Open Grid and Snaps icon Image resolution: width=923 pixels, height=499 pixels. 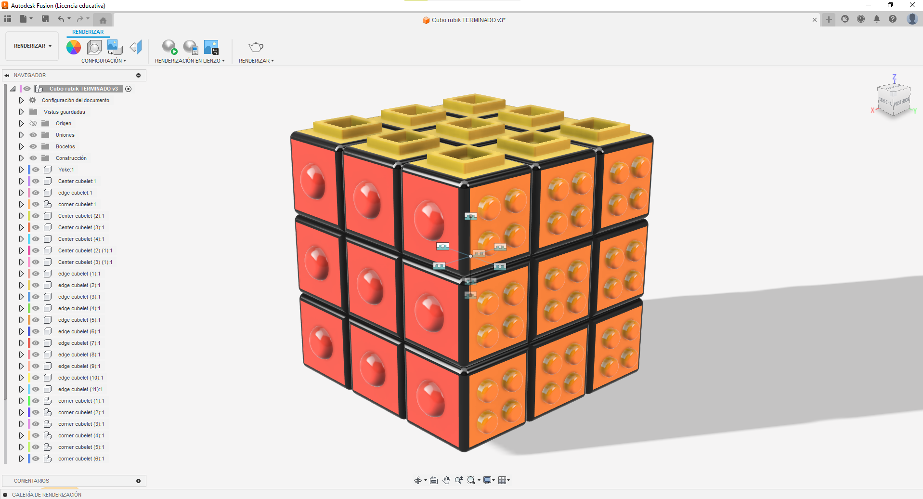coord(503,480)
